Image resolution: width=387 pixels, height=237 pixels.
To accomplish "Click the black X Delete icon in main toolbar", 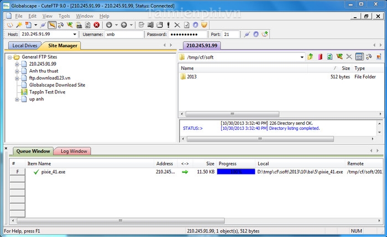I will (x=177, y=25).
